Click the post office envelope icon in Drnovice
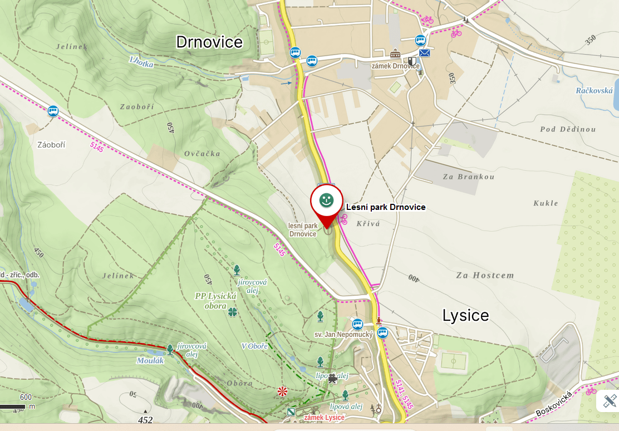The height and width of the screenshot is (431, 619). [424, 52]
